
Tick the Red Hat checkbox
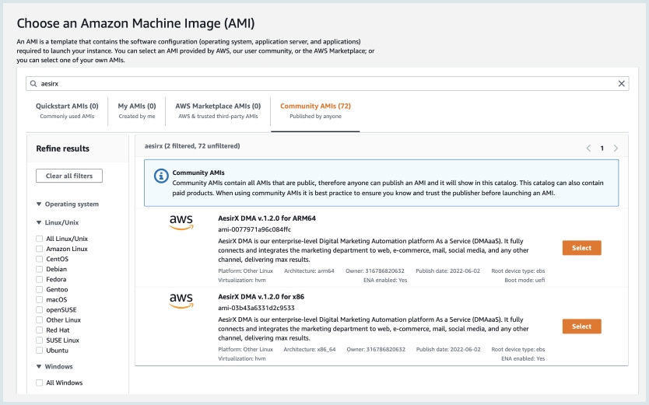coord(40,330)
